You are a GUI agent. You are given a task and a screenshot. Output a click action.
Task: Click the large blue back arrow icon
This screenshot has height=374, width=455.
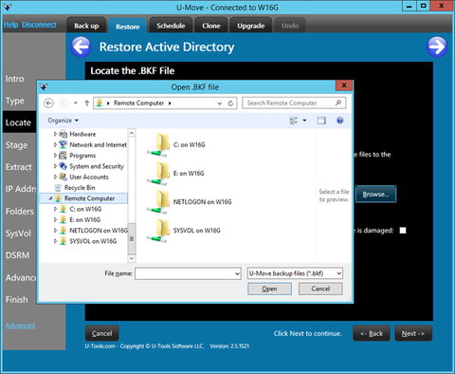[x=82, y=47]
